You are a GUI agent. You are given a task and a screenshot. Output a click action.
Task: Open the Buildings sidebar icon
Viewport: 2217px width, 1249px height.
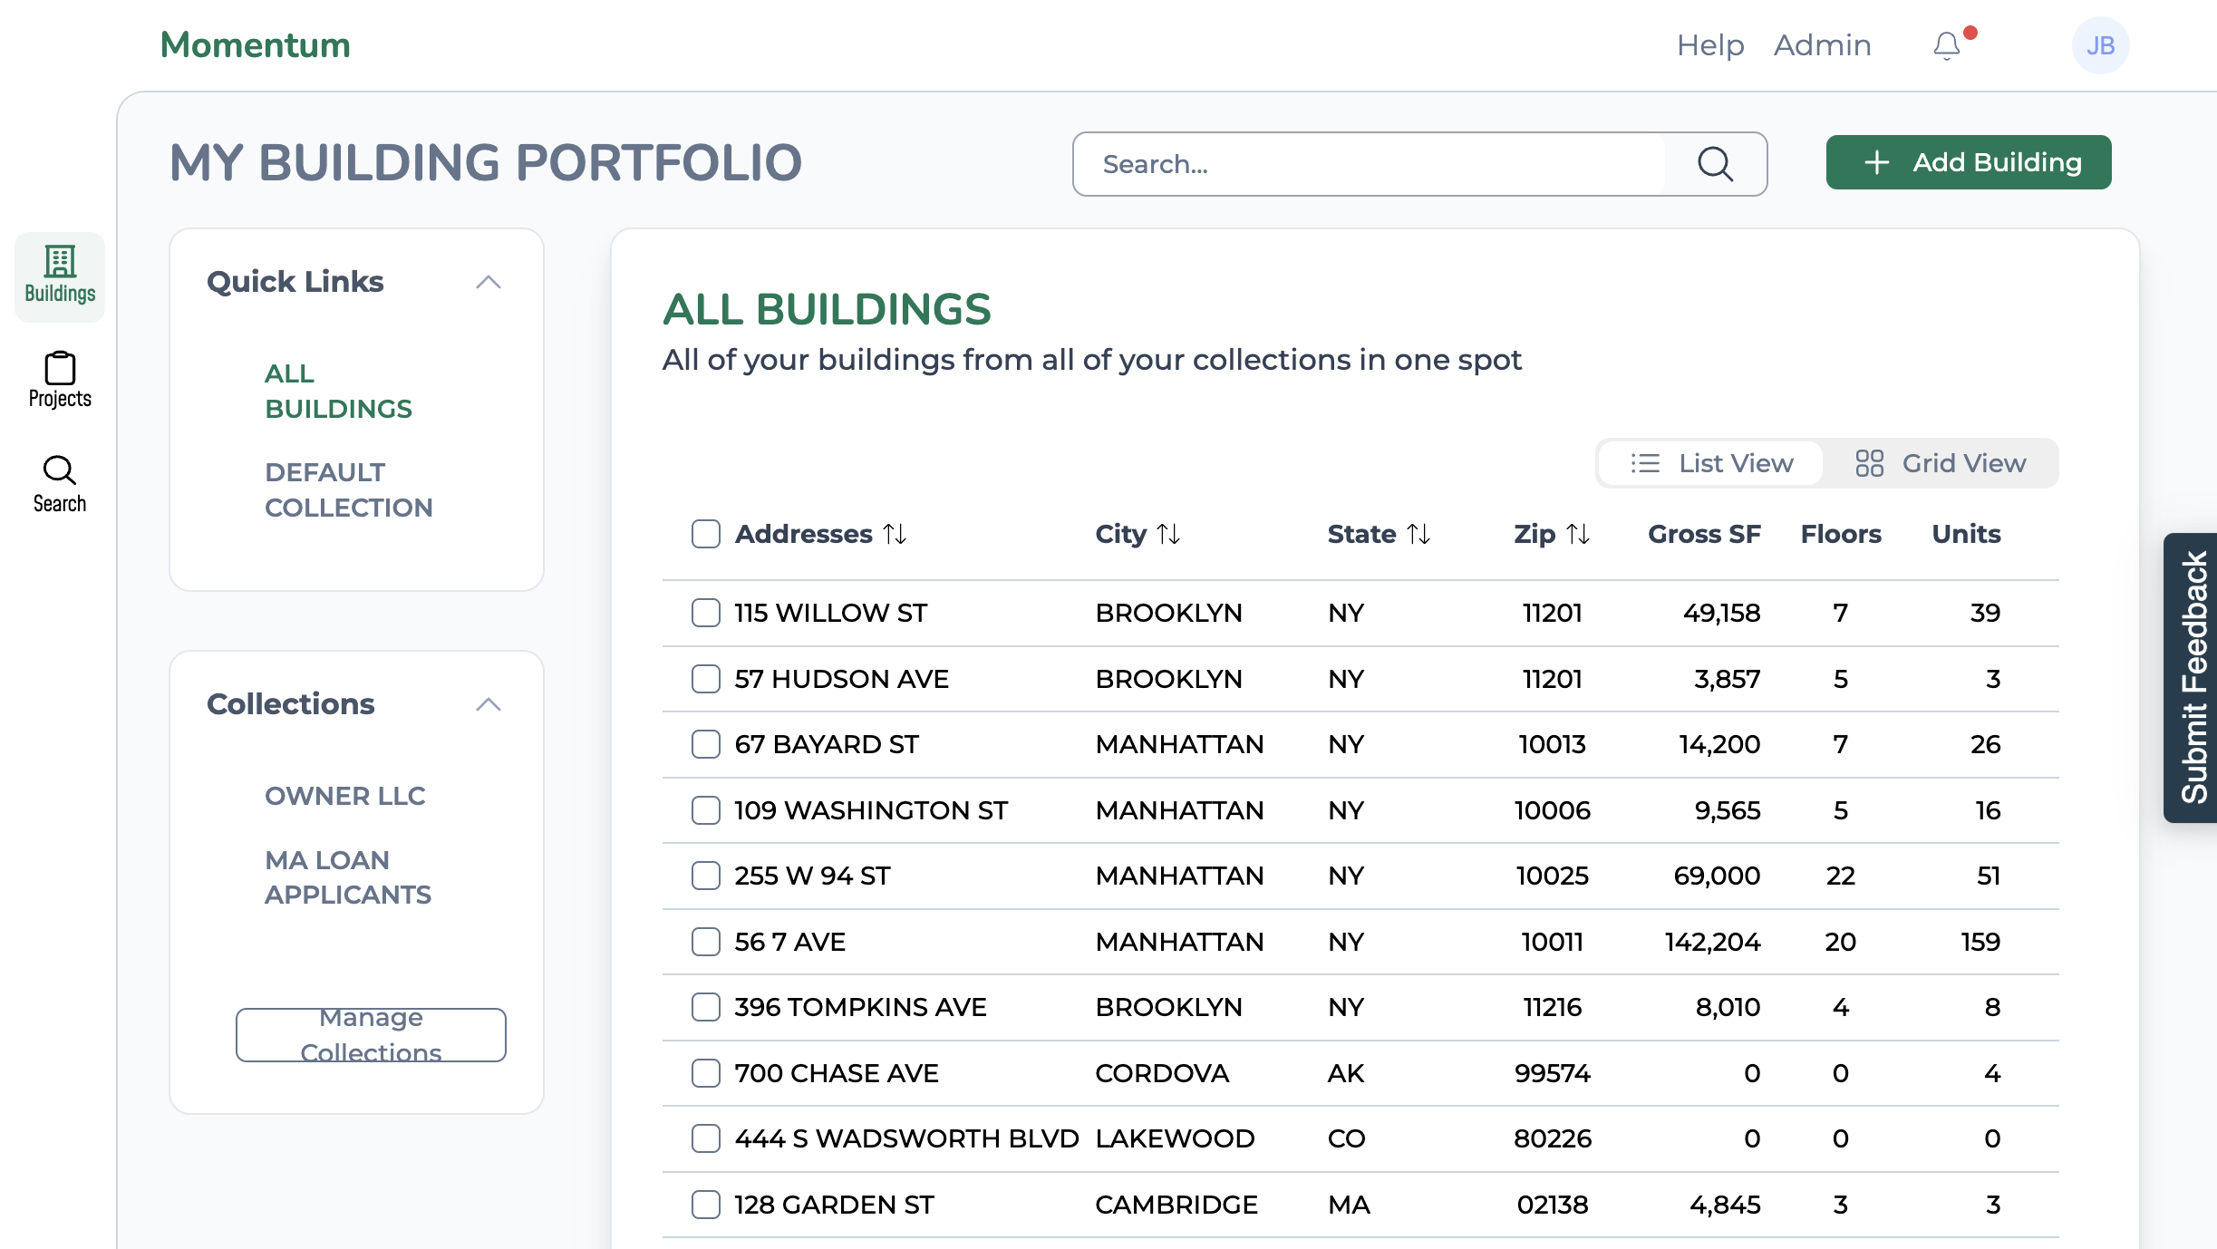click(60, 276)
